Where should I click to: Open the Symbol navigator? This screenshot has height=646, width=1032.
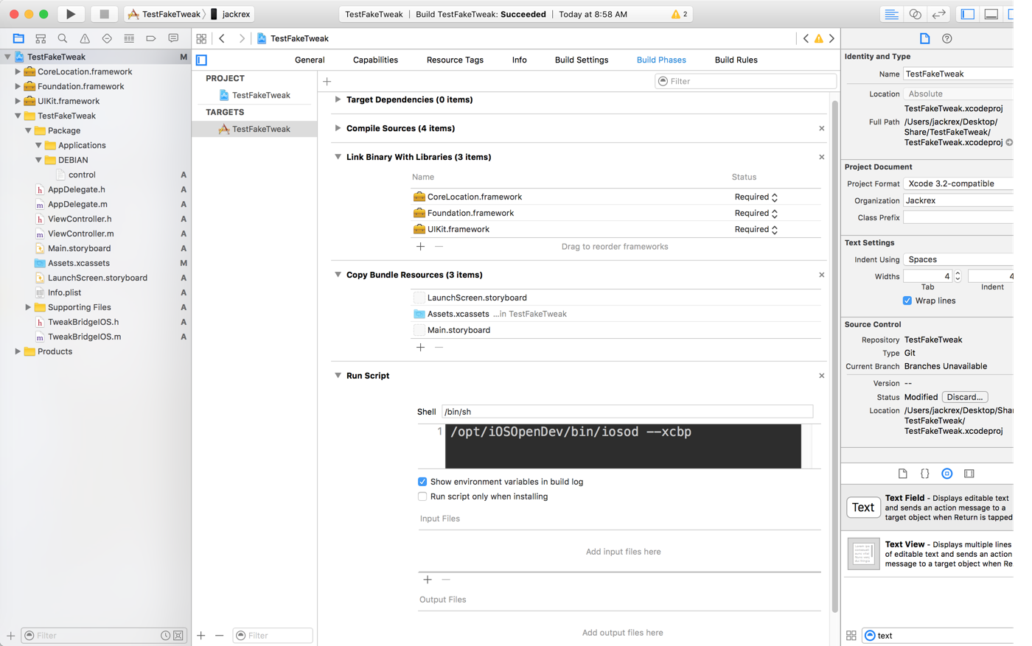(41, 38)
